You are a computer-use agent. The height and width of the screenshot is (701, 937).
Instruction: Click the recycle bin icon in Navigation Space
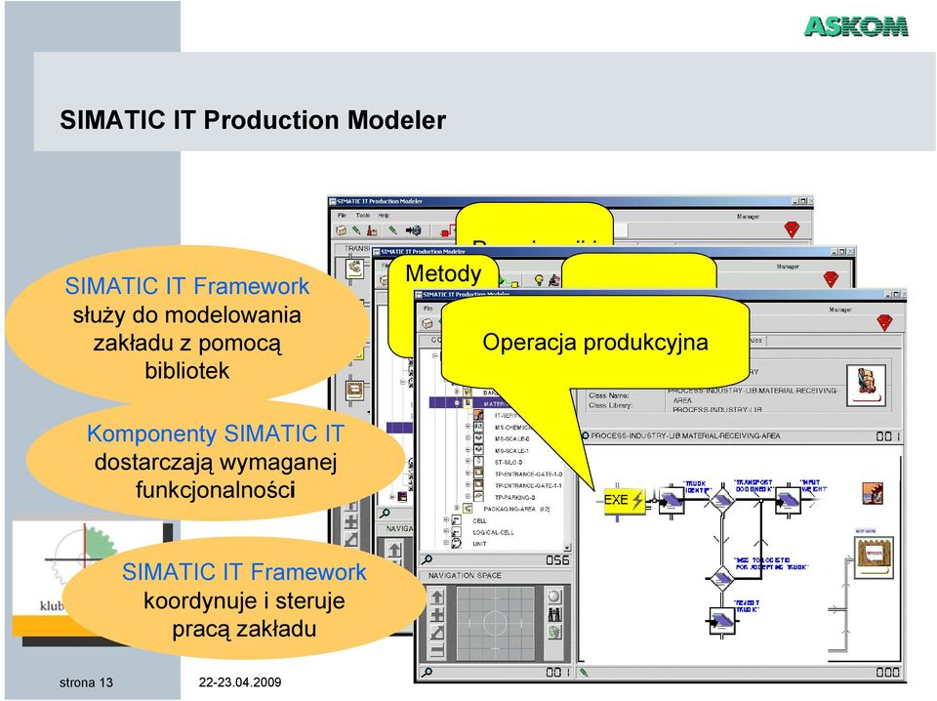554,633
